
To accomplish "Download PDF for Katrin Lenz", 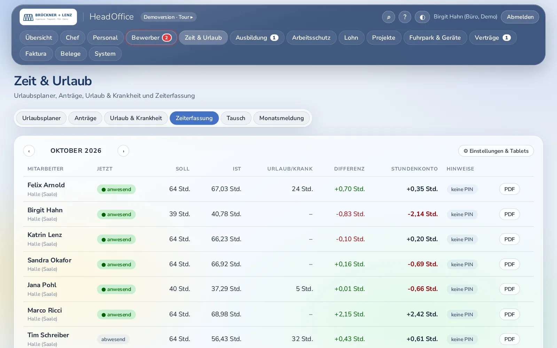I will [509, 239].
